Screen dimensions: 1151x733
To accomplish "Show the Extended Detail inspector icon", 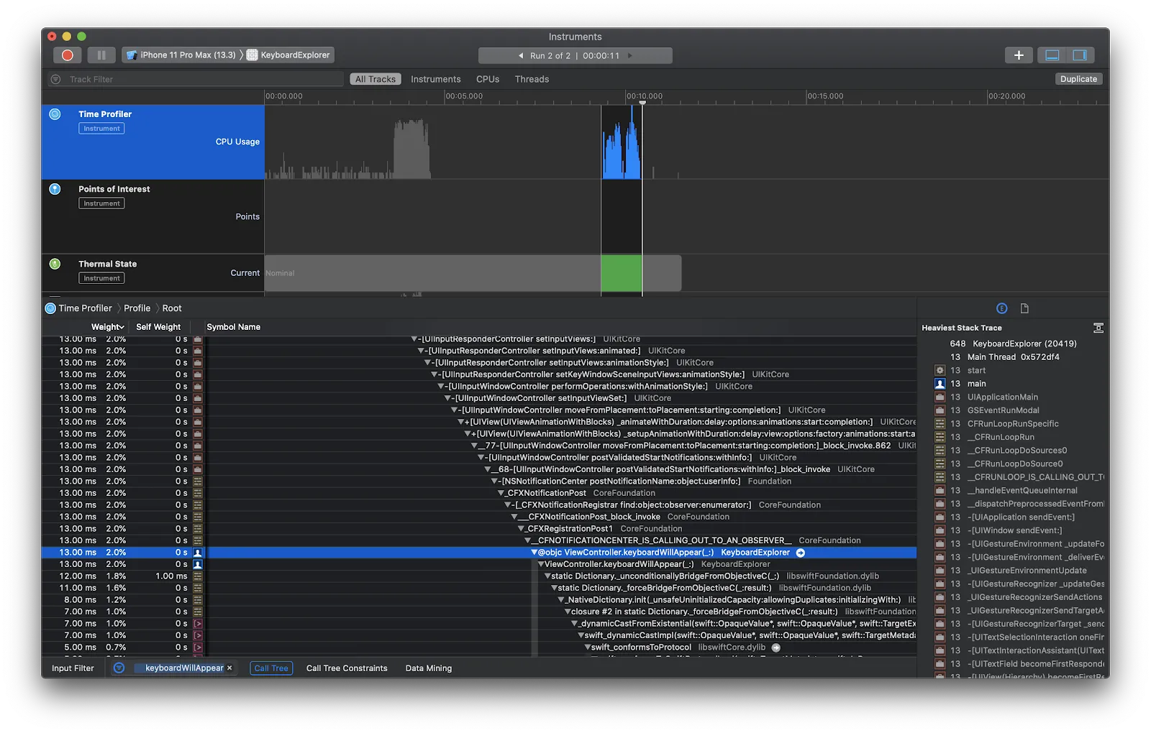I will [1001, 308].
